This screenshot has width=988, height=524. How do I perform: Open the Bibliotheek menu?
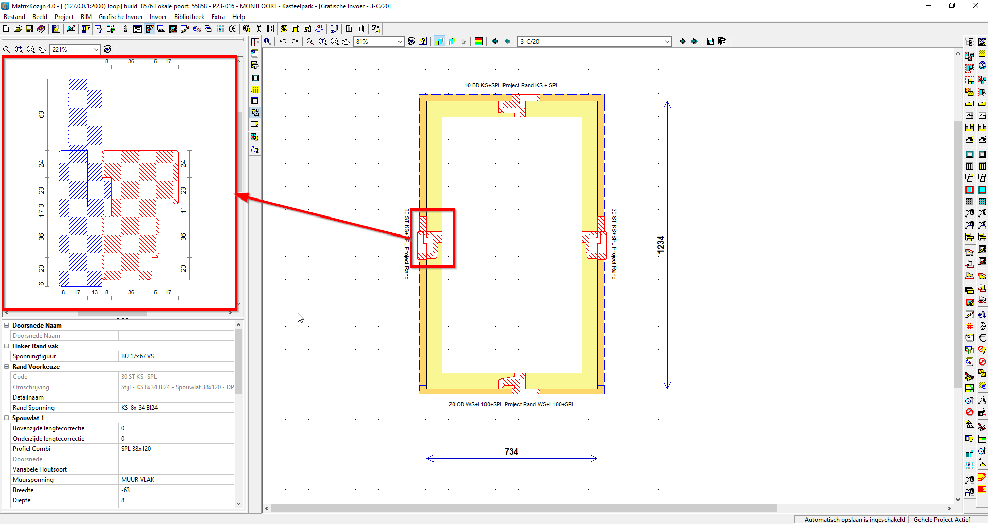188,16
